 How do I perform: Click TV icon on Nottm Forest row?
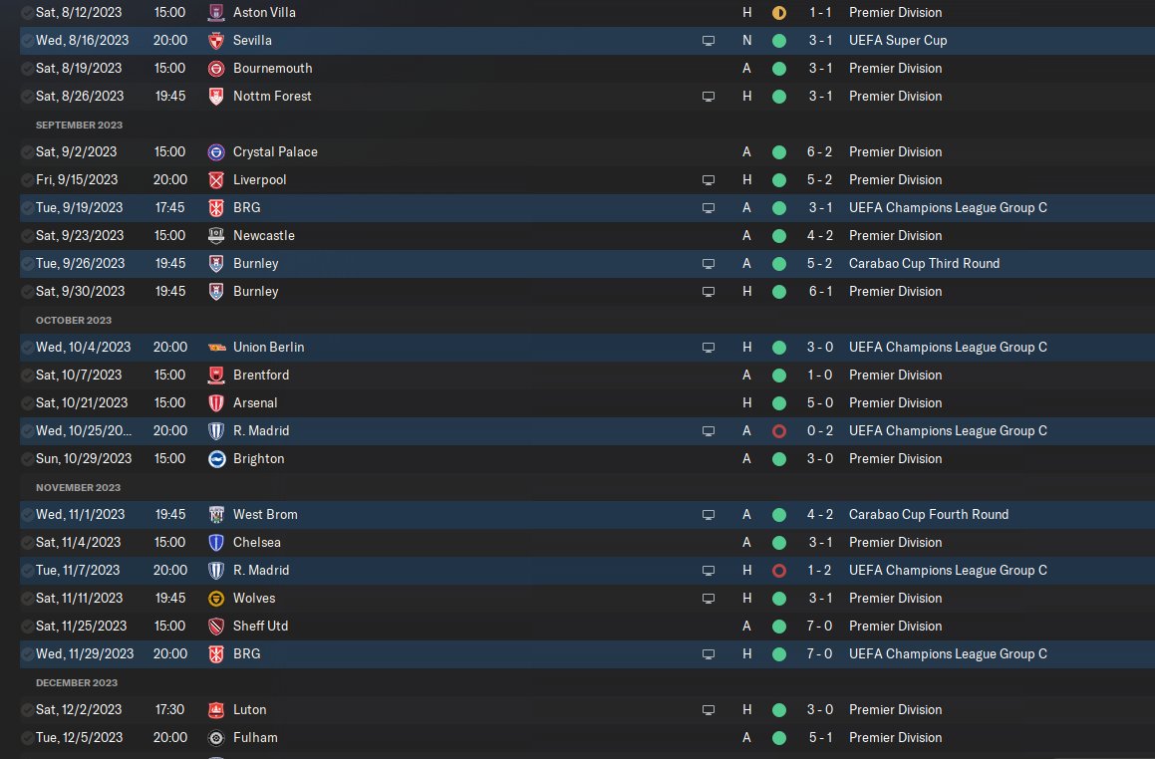pos(708,97)
